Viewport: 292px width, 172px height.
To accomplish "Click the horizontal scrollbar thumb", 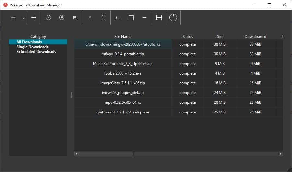I will click(106, 154).
